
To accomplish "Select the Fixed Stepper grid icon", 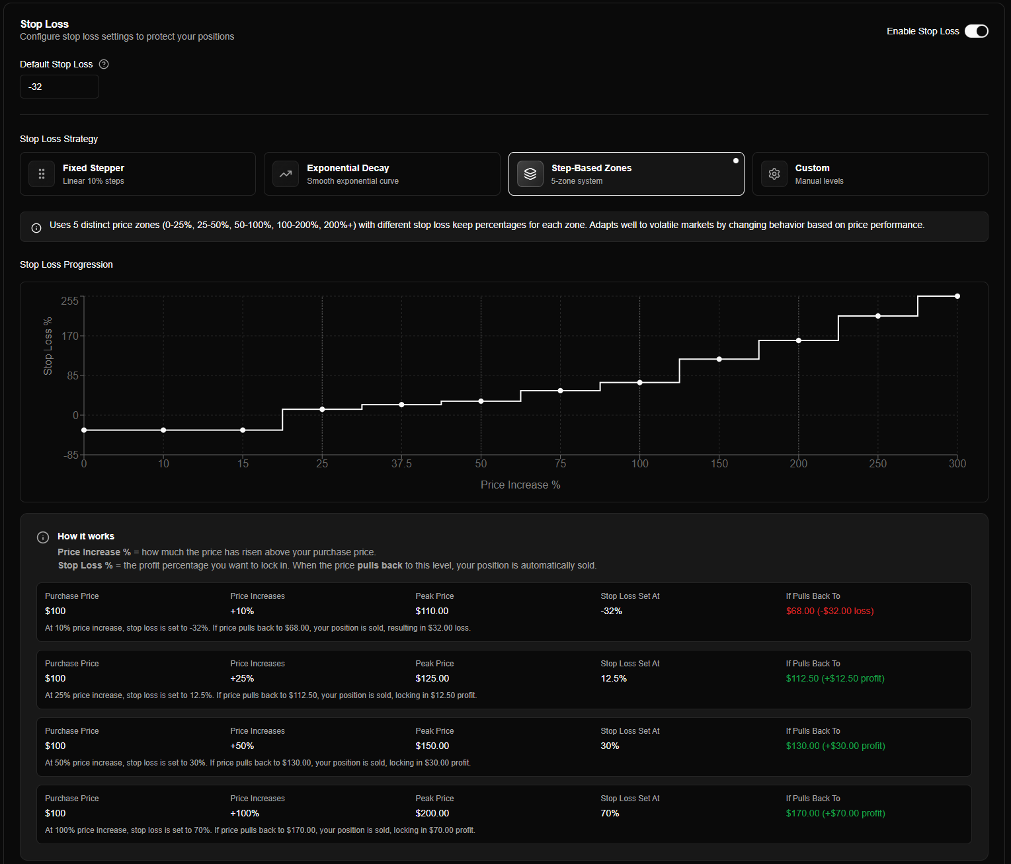I will click(x=41, y=174).
